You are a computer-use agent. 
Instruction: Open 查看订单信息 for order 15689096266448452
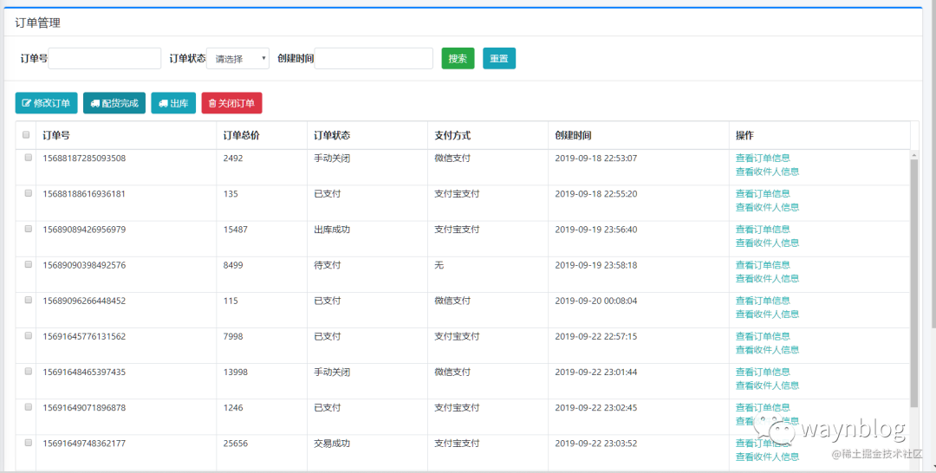[763, 301]
